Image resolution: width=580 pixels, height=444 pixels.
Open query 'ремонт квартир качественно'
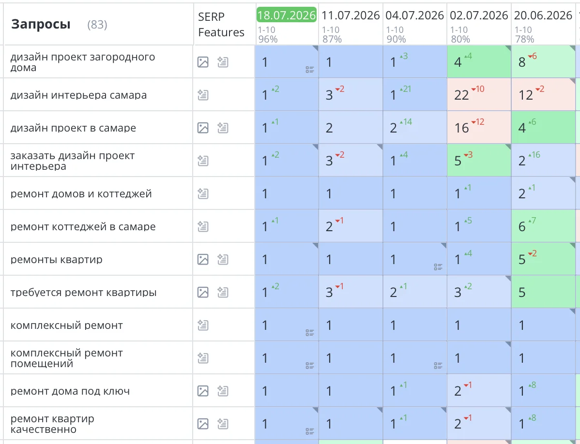point(52,424)
